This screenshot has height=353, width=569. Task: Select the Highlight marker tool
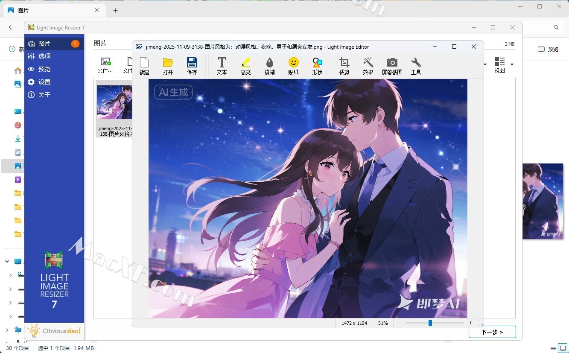(245, 66)
